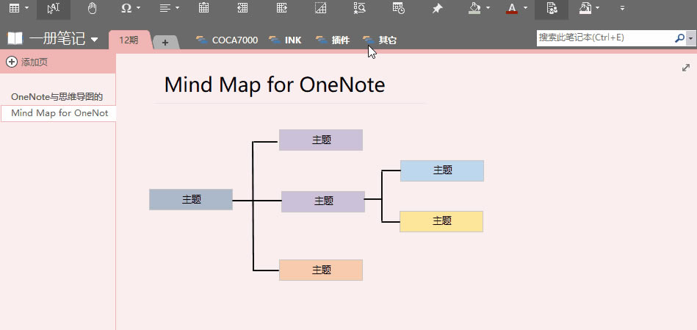Image resolution: width=697 pixels, height=330 pixels.
Task: Click the font color A icon
Action: coord(512,8)
